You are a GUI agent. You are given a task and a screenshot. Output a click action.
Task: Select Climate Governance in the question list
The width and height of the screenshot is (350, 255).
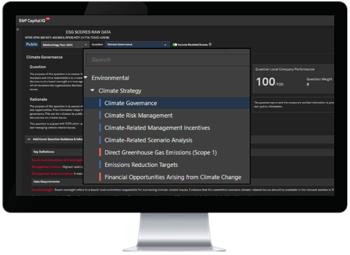[167, 103]
